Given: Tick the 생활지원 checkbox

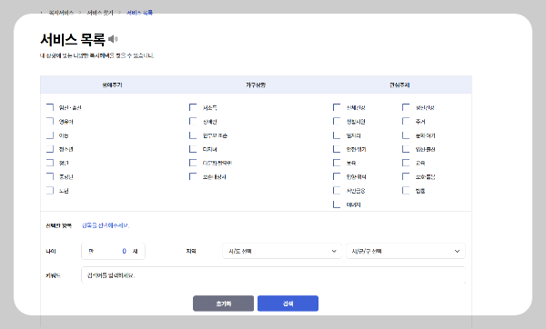Looking at the screenshot, I should coord(337,122).
